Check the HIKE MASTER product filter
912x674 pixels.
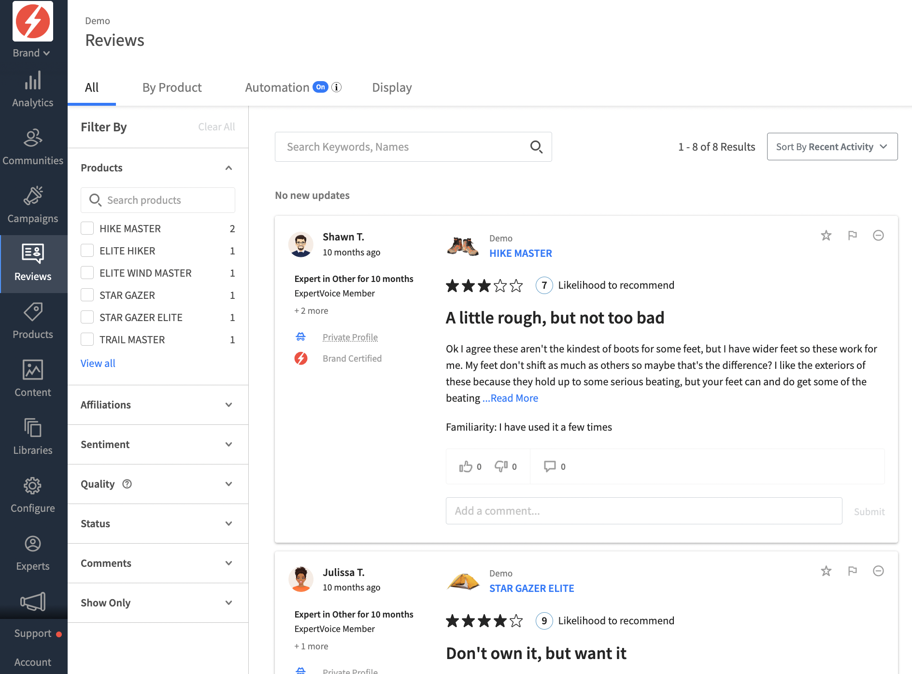pos(87,228)
